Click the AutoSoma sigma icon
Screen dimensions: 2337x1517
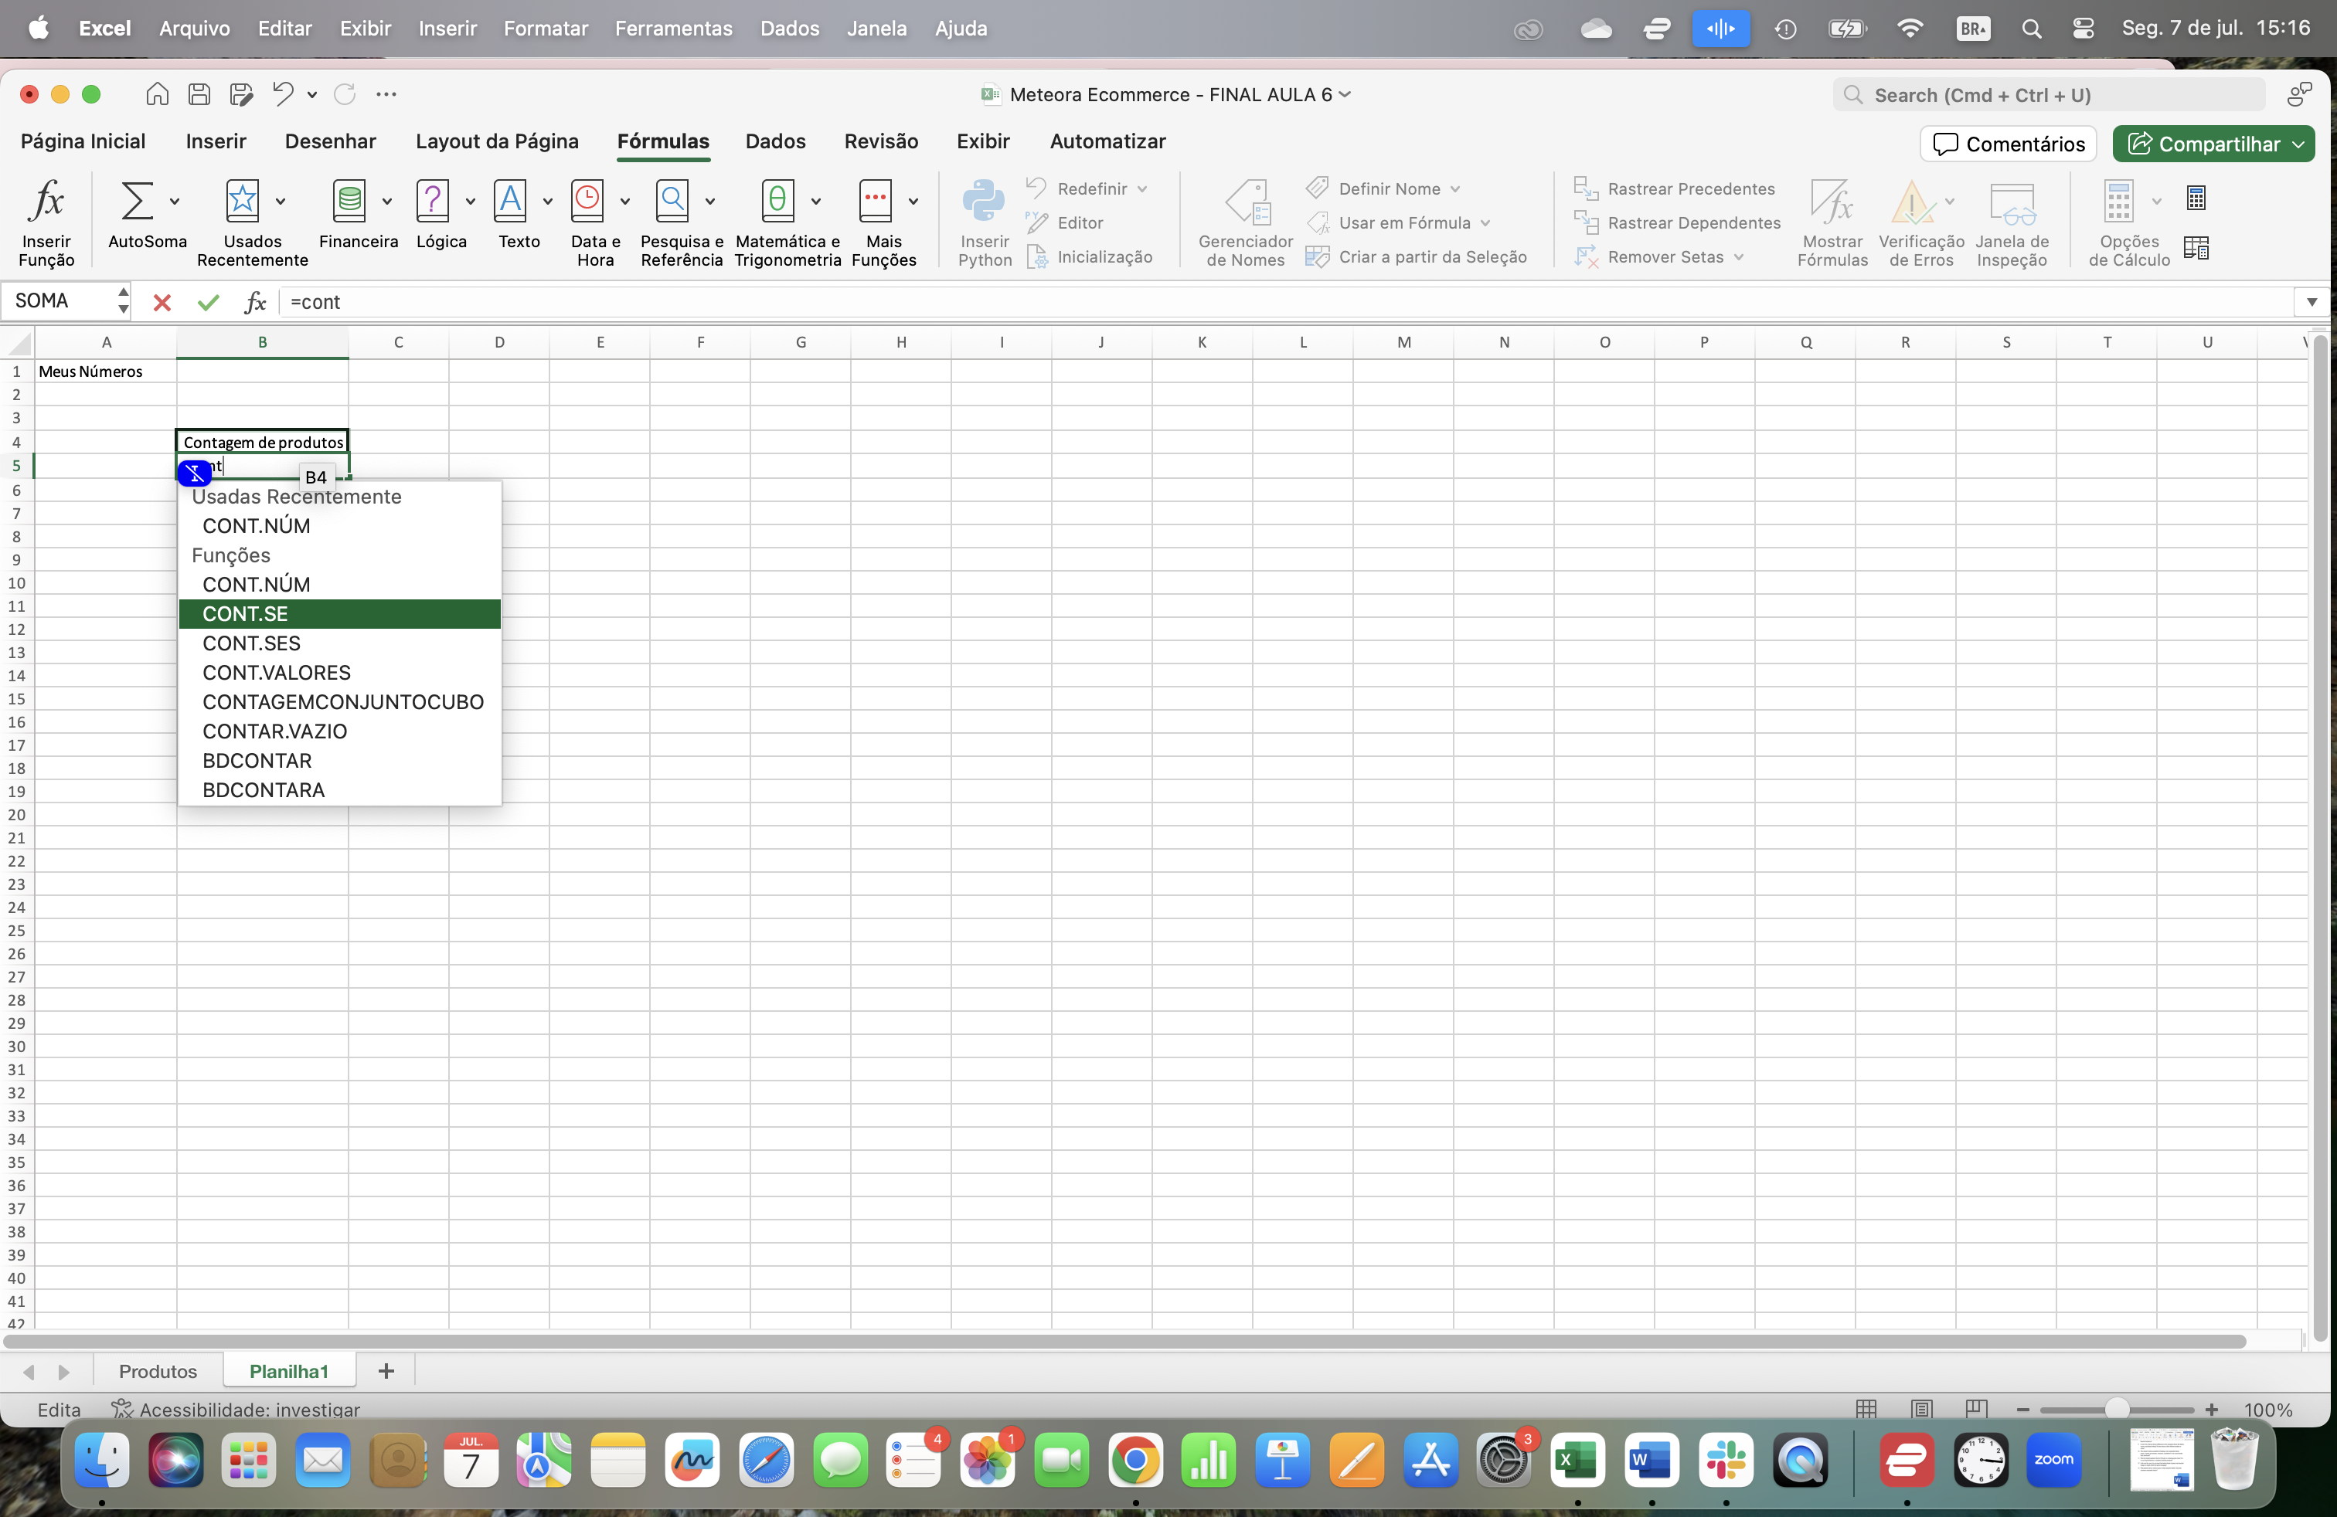coord(137,201)
